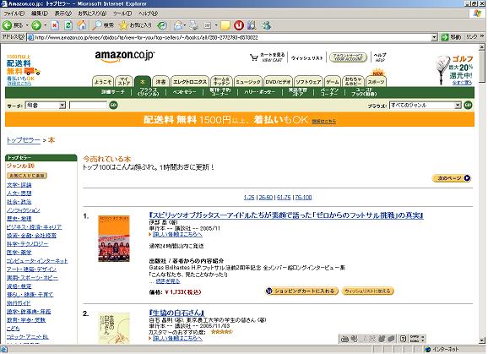The height and width of the screenshot is (354, 488).
Task: Click the green Go button beside search field
Action: [114, 106]
